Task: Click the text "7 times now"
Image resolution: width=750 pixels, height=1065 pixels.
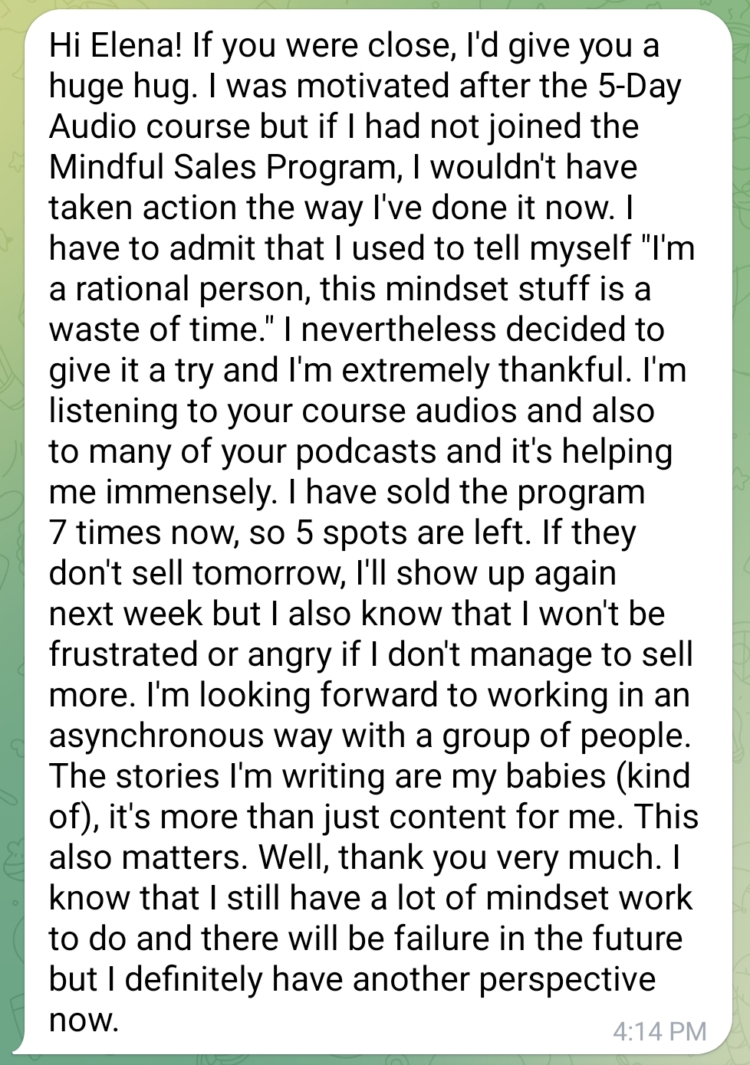Action: click(143, 532)
